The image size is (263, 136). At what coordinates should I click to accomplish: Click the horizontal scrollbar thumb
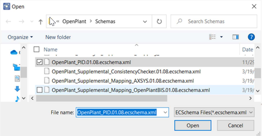101,98
